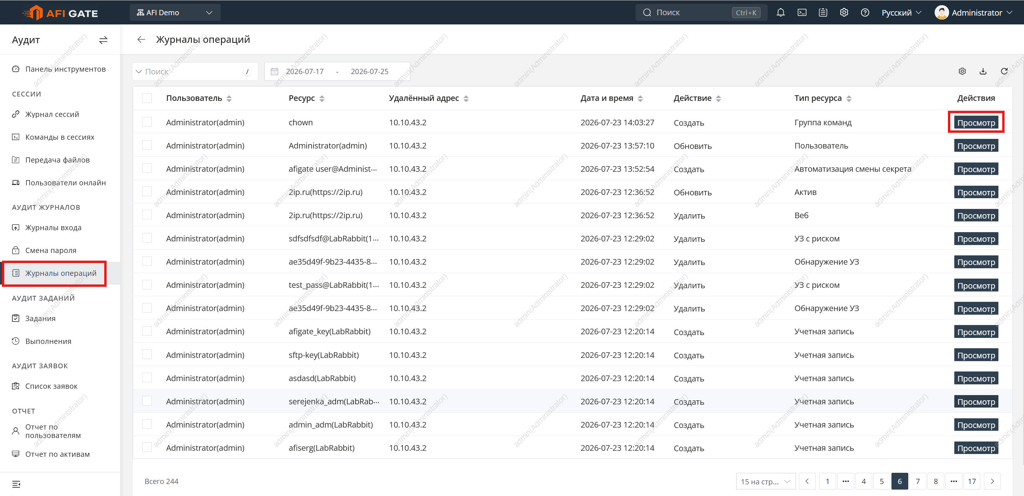Screen dimensions: 1024x496
Task: Check the row for afigate_key(LabRabbit)
Action: pyautogui.click(x=147, y=331)
